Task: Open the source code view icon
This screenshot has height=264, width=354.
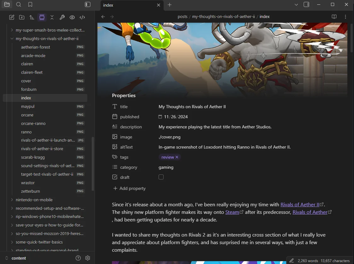Action: click(82, 17)
